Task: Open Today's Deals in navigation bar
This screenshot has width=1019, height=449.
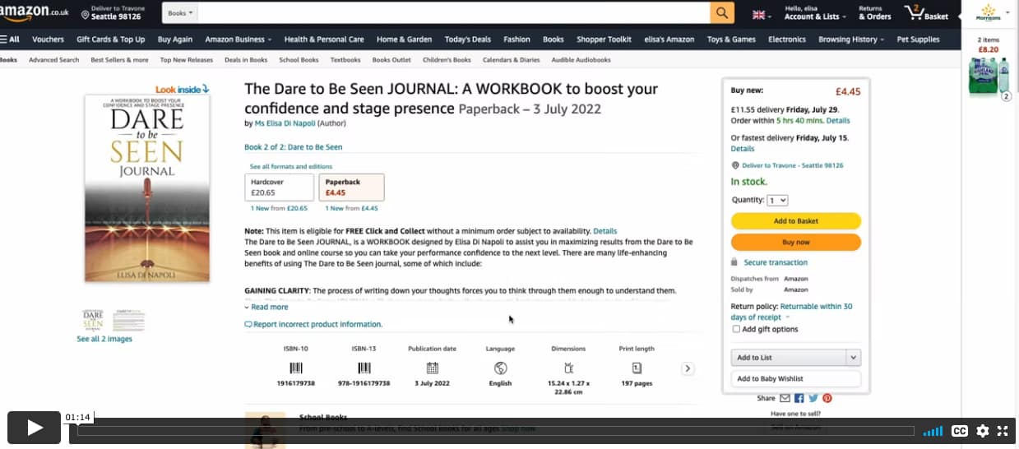Action: [x=467, y=39]
